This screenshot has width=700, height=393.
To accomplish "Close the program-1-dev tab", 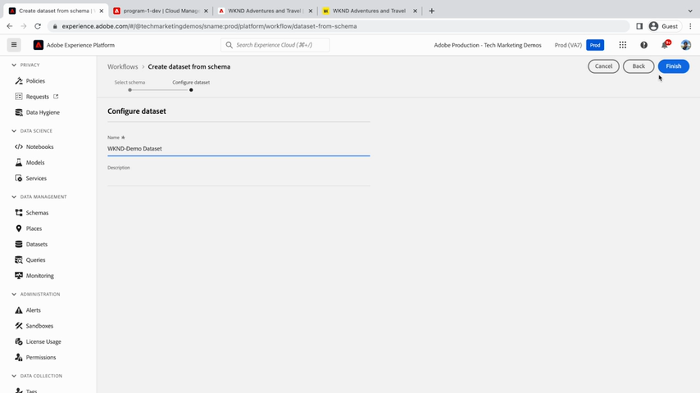I will click(x=206, y=11).
